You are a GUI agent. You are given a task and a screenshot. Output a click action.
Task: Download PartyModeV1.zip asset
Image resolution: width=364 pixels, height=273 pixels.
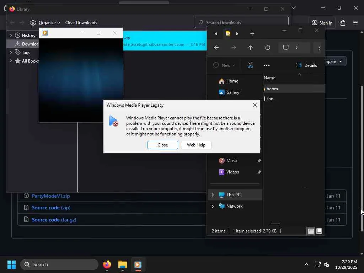tap(51, 196)
